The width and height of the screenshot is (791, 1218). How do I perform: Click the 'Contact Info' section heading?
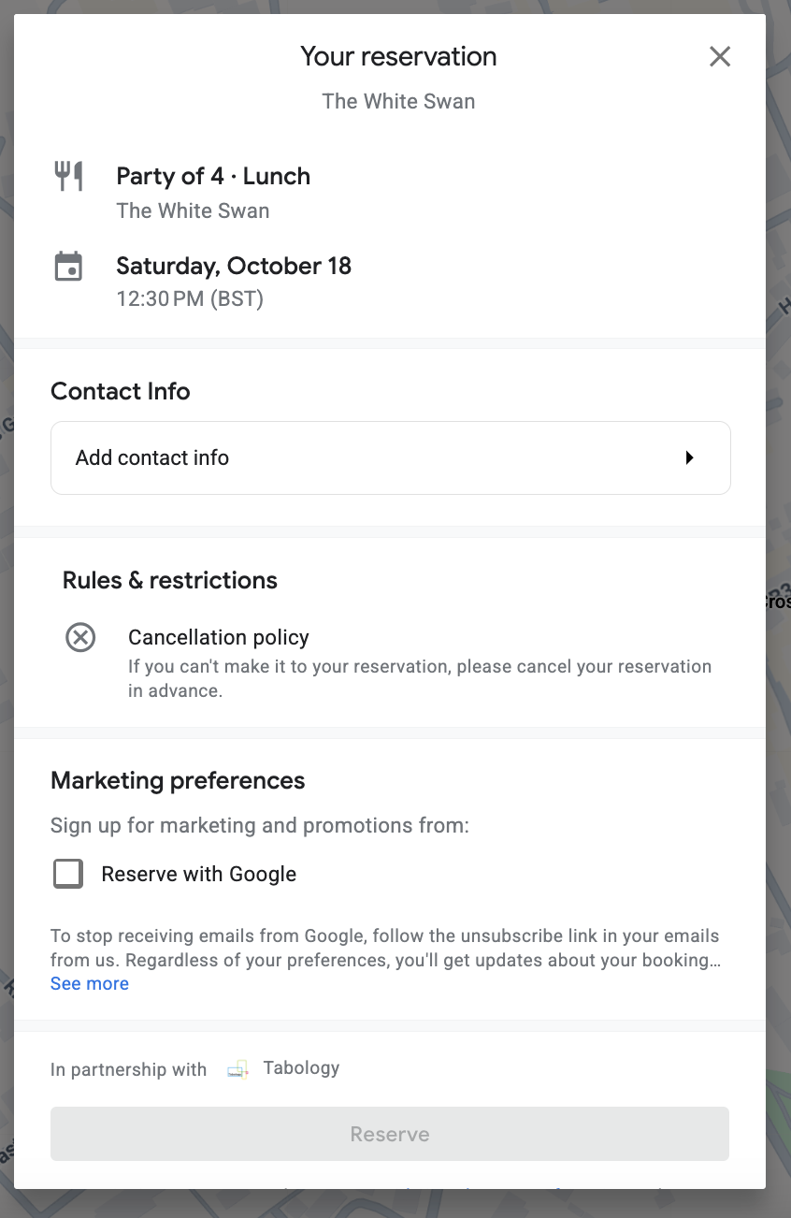pyautogui.click(x=121, y=391)
